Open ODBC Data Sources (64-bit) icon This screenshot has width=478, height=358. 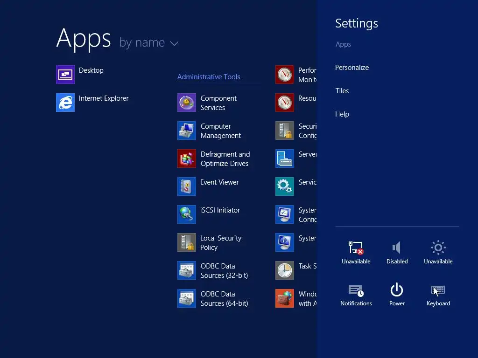[x=187, y=298]
